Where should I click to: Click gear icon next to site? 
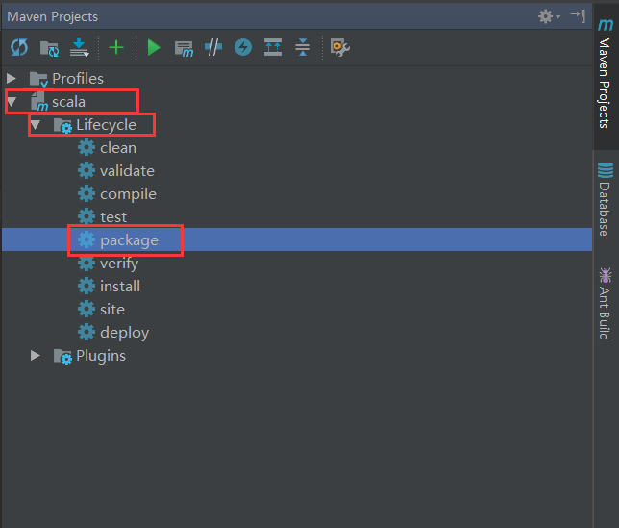tap(87, 310)
